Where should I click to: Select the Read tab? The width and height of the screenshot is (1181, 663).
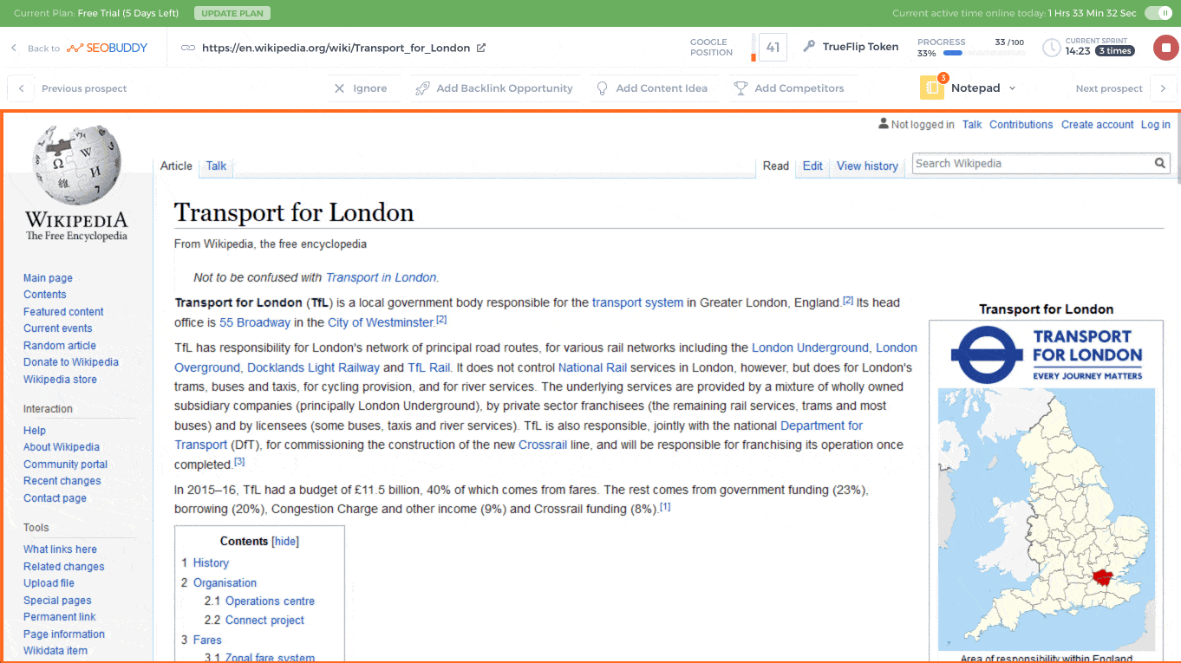776,166
